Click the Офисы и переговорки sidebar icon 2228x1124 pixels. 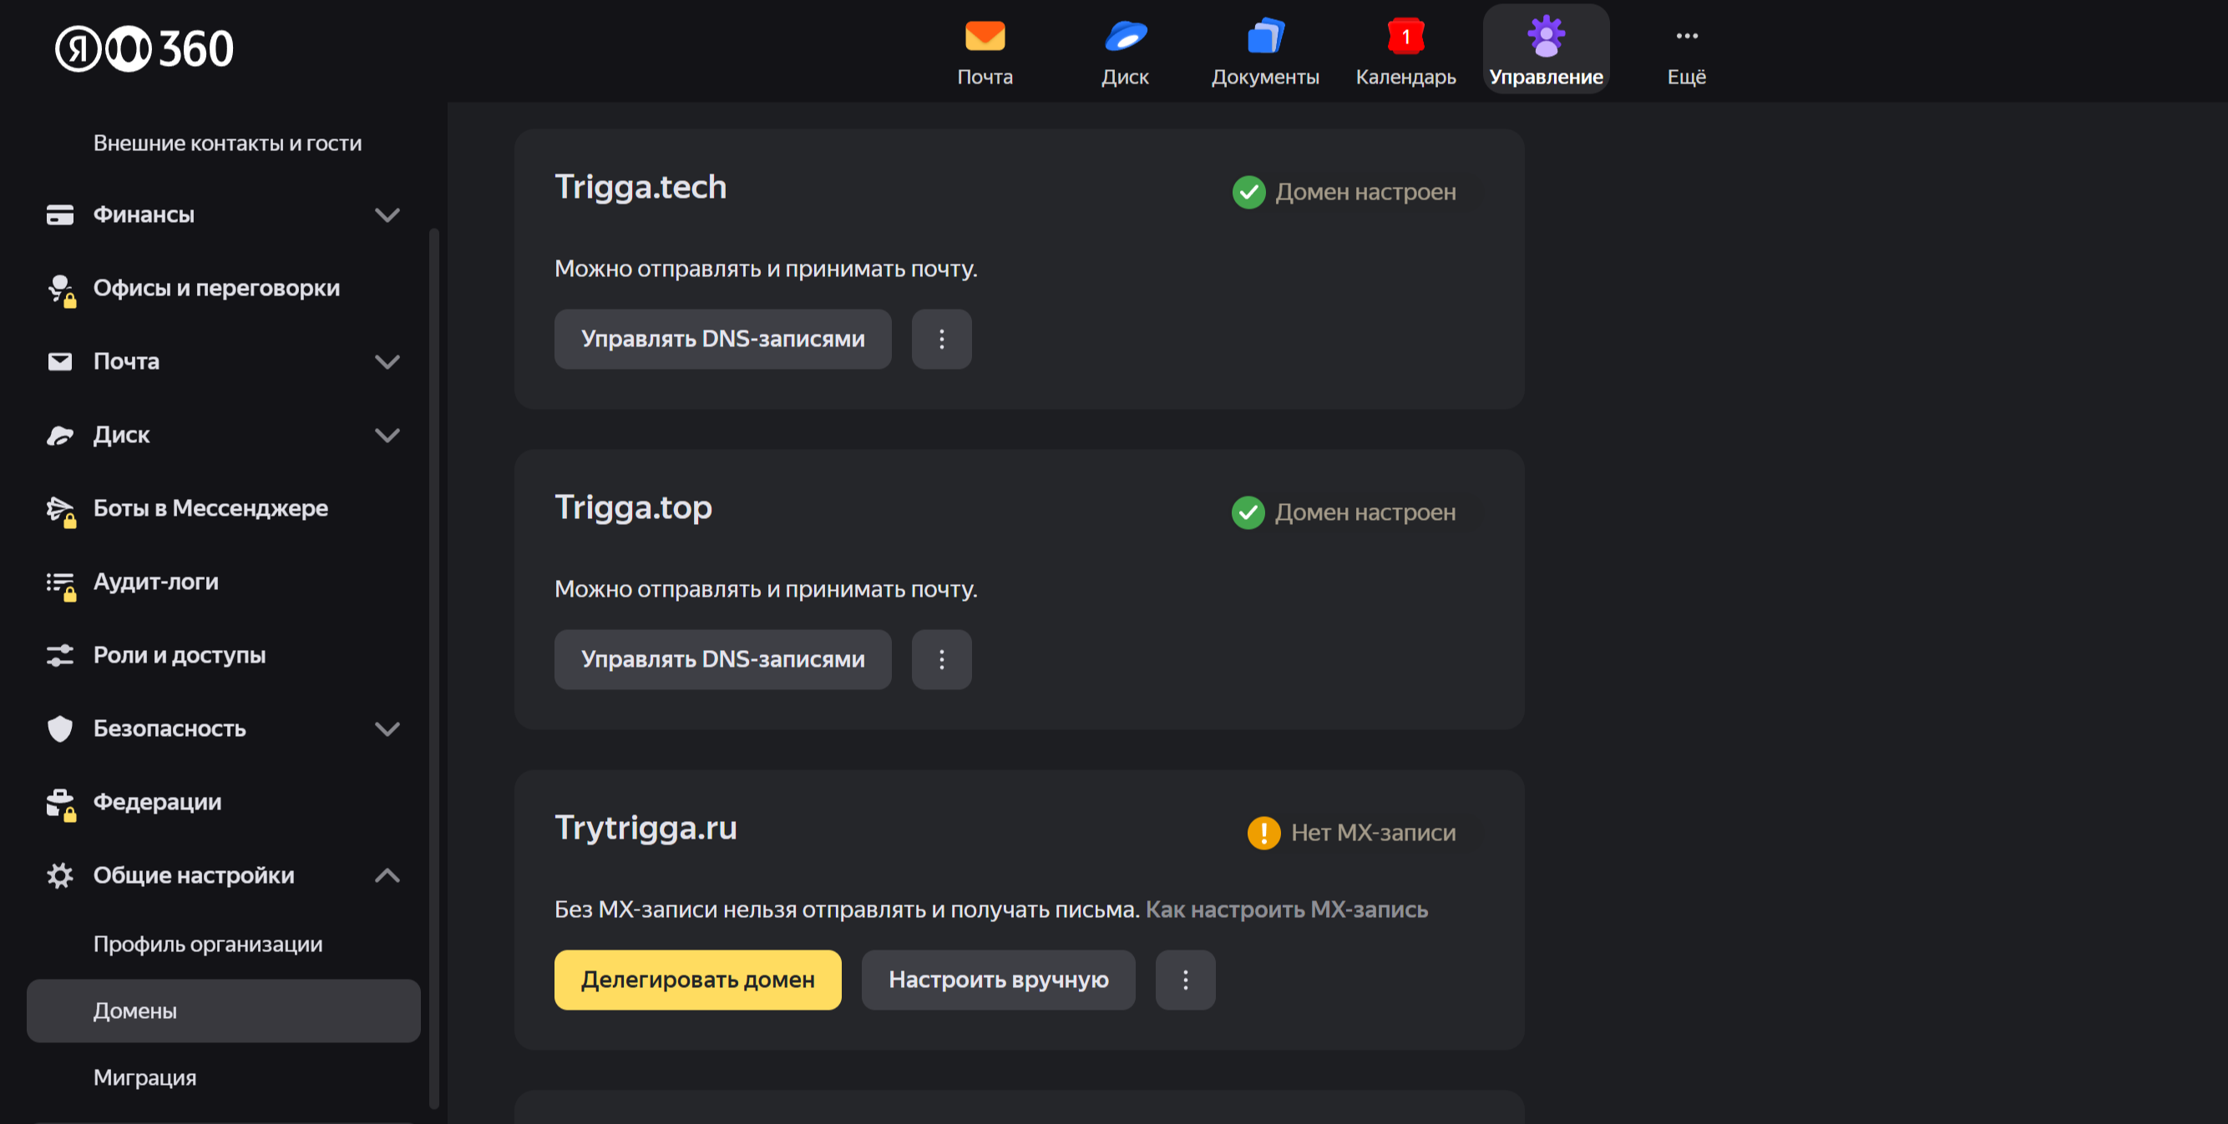click(60, 290)
